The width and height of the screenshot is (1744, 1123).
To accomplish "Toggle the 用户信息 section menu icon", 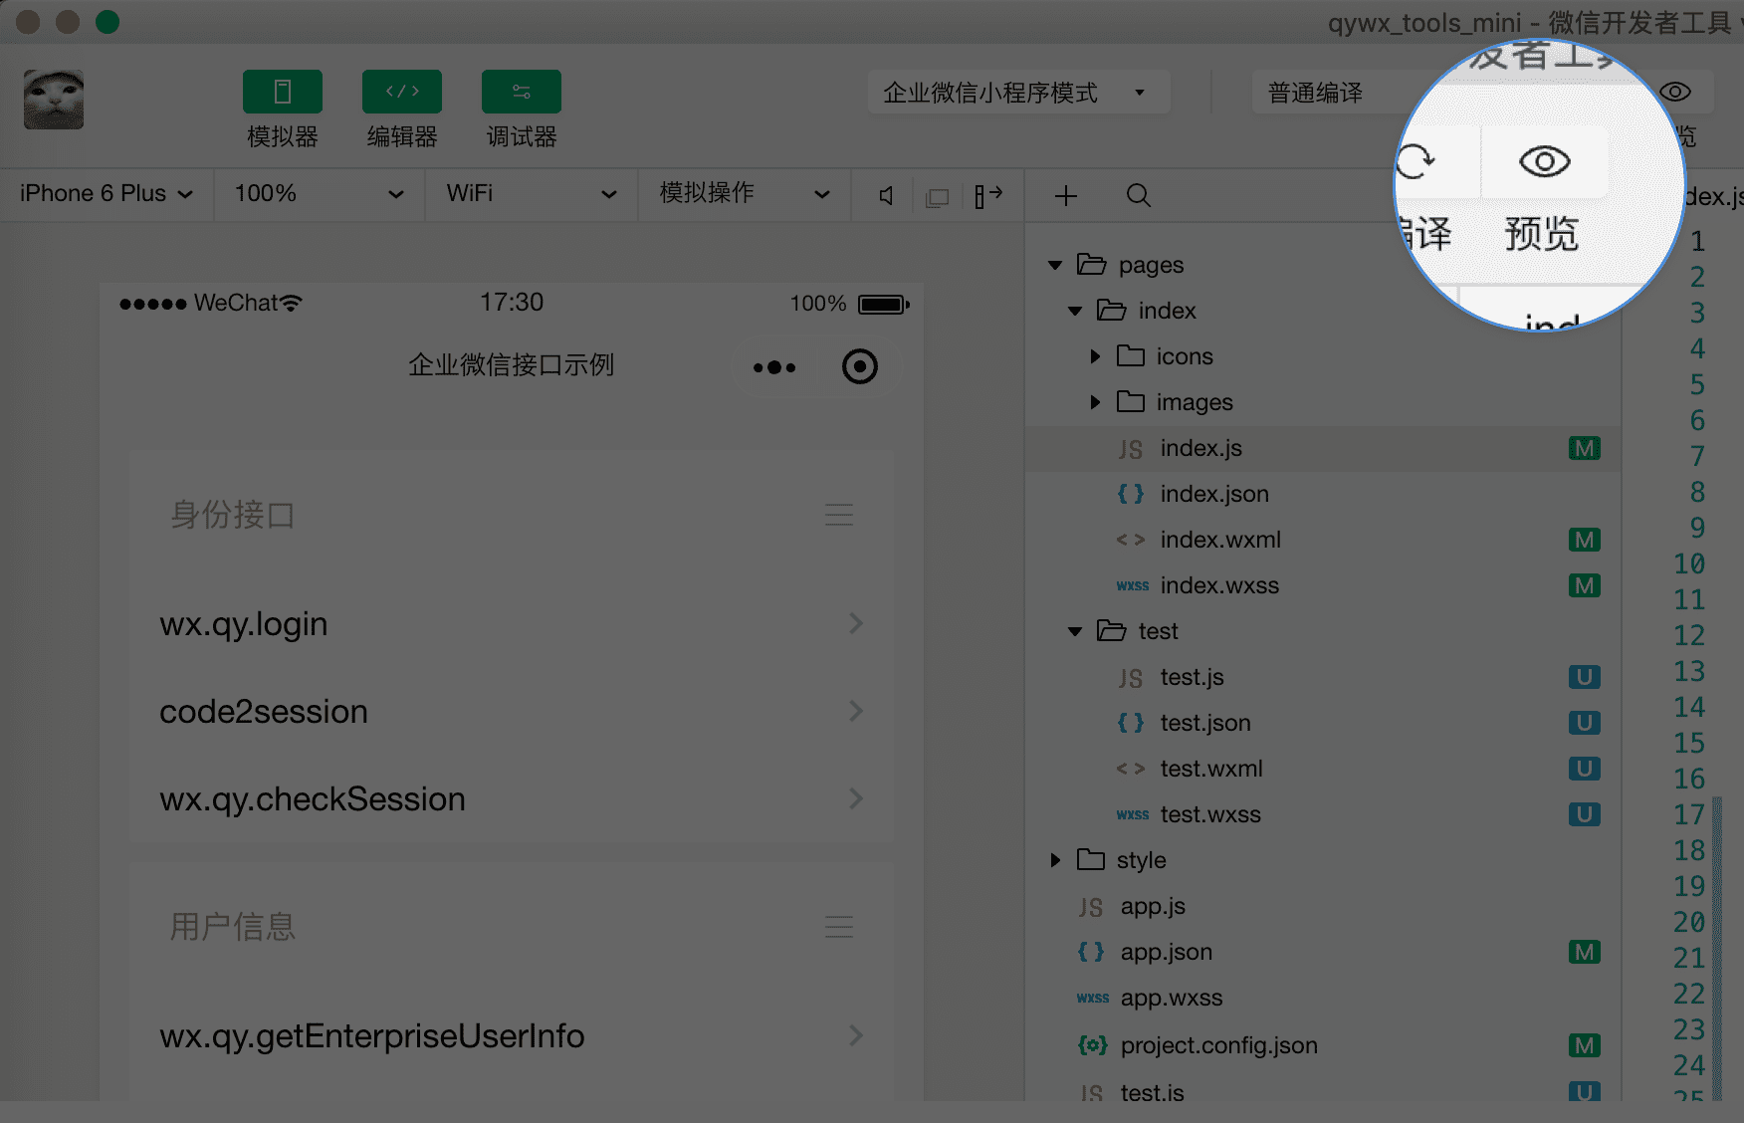I will pos(839,927).
